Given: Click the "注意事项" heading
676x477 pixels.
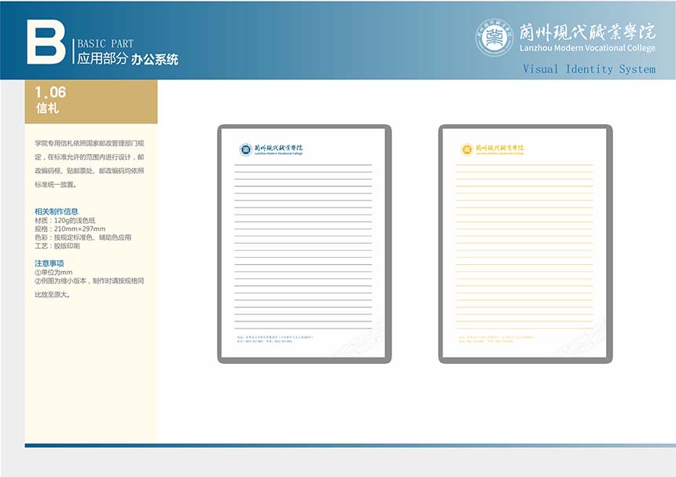Looking at the screenshot, I should pyautogui.click(x=49, y=263).
